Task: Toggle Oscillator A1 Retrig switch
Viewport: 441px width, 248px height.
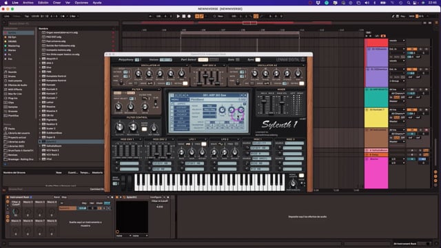Action: click(x=185, y=83)
